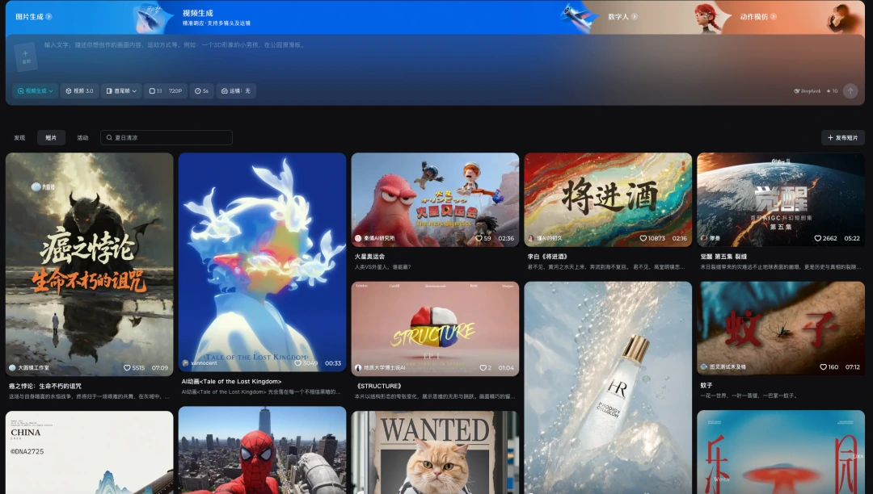Image resolution: width=873 pixels, height=494 pixels.
Task: Select the 视频 3.0 model option
Action: point(79,91)
